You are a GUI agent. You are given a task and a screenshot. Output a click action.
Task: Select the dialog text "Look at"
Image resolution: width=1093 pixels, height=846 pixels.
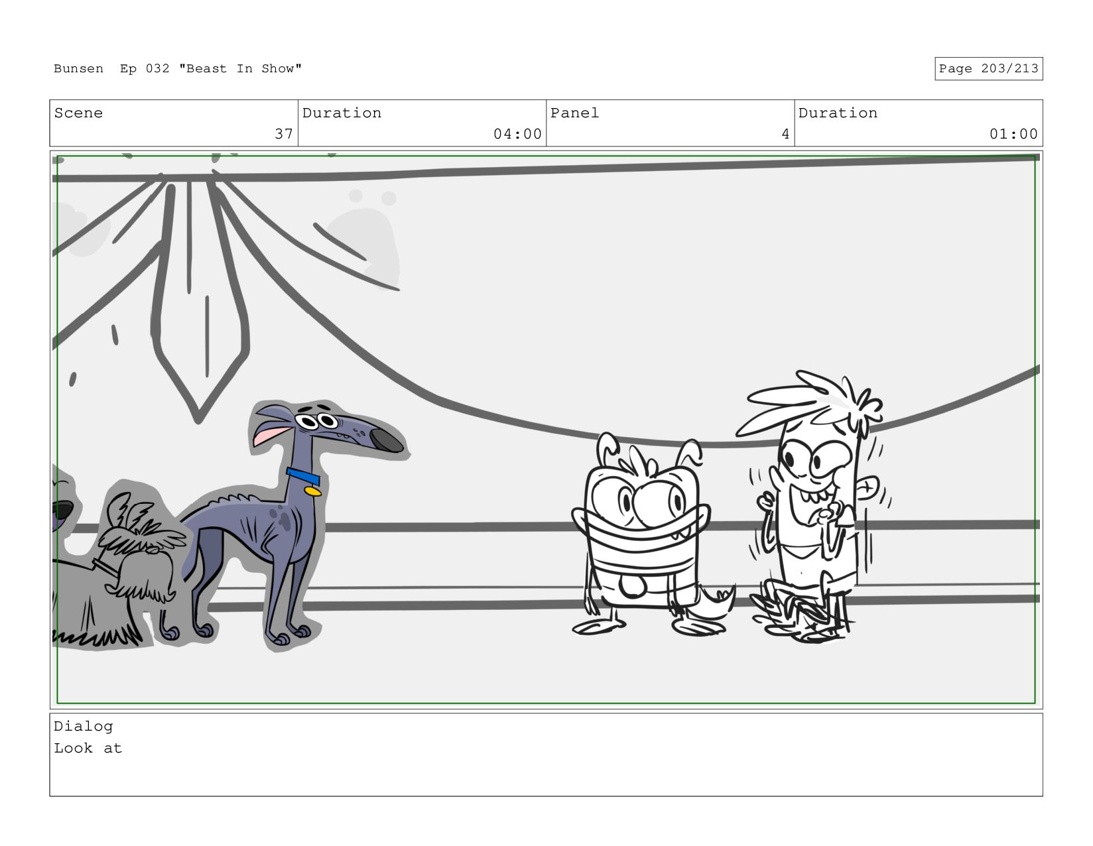tap(88, 749)
